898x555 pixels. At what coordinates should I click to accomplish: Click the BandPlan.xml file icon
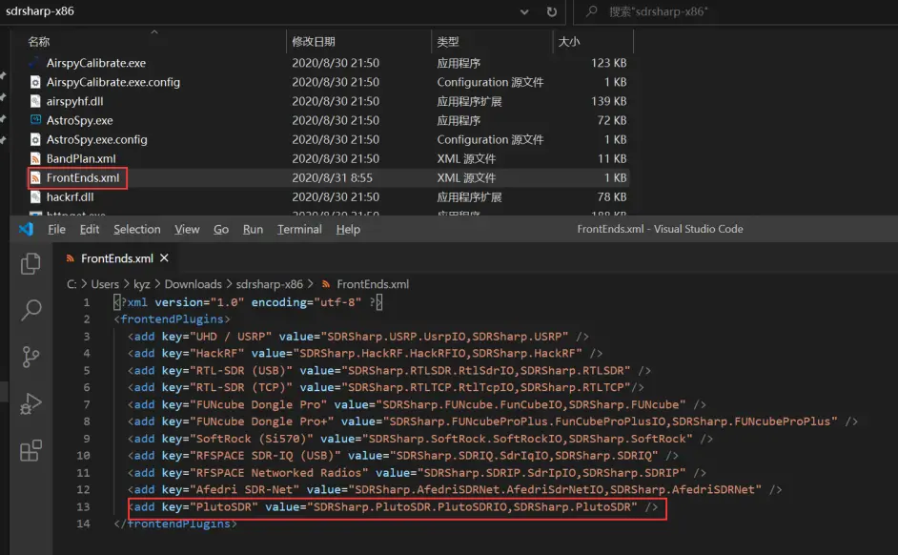[35, 158]
